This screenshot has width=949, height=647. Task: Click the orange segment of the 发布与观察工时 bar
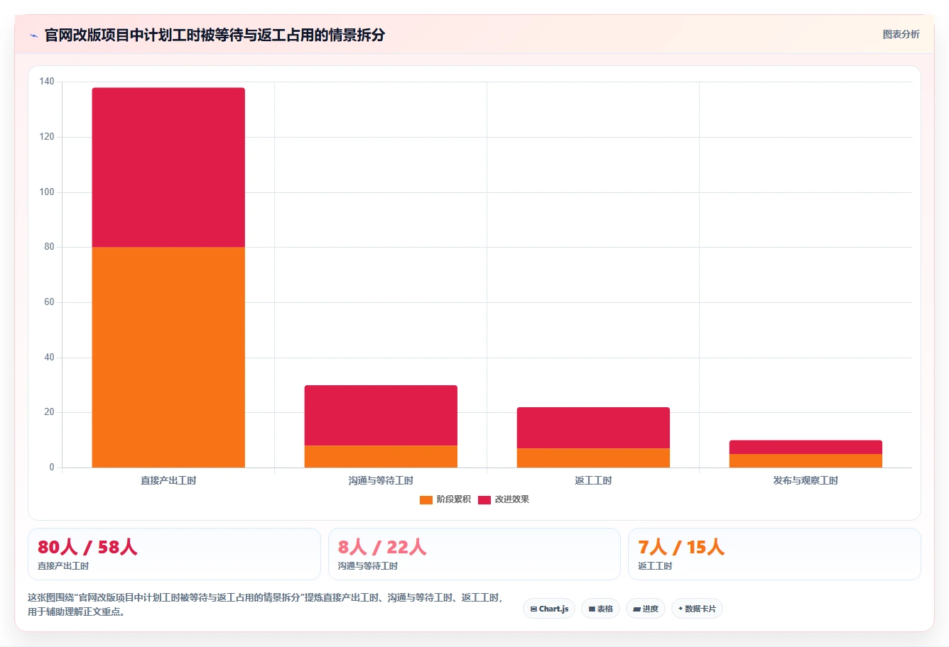coord(806,460)
